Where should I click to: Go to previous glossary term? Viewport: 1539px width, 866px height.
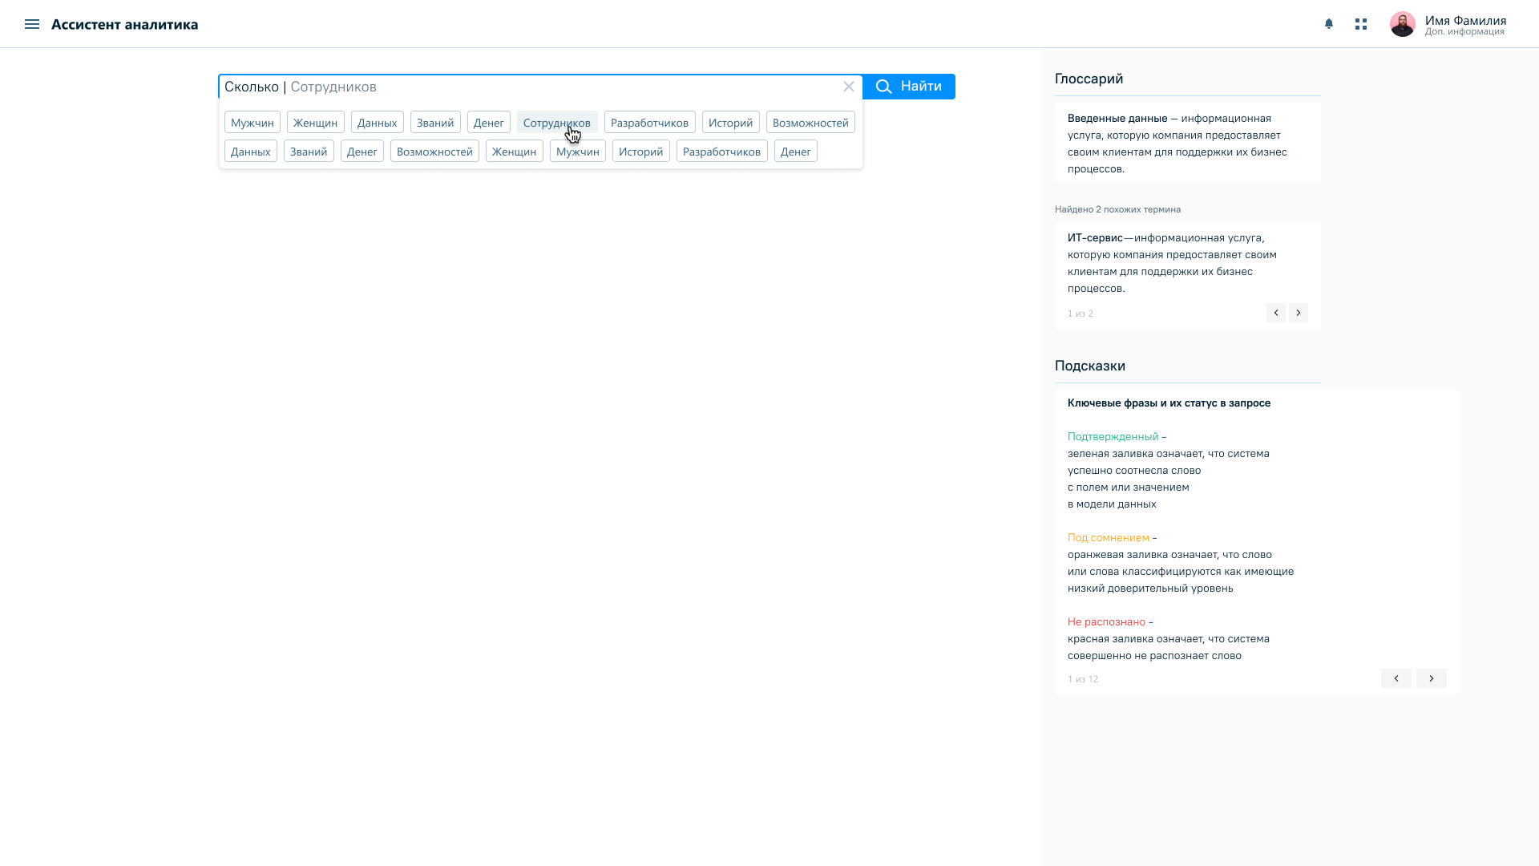click(1276, 313)
